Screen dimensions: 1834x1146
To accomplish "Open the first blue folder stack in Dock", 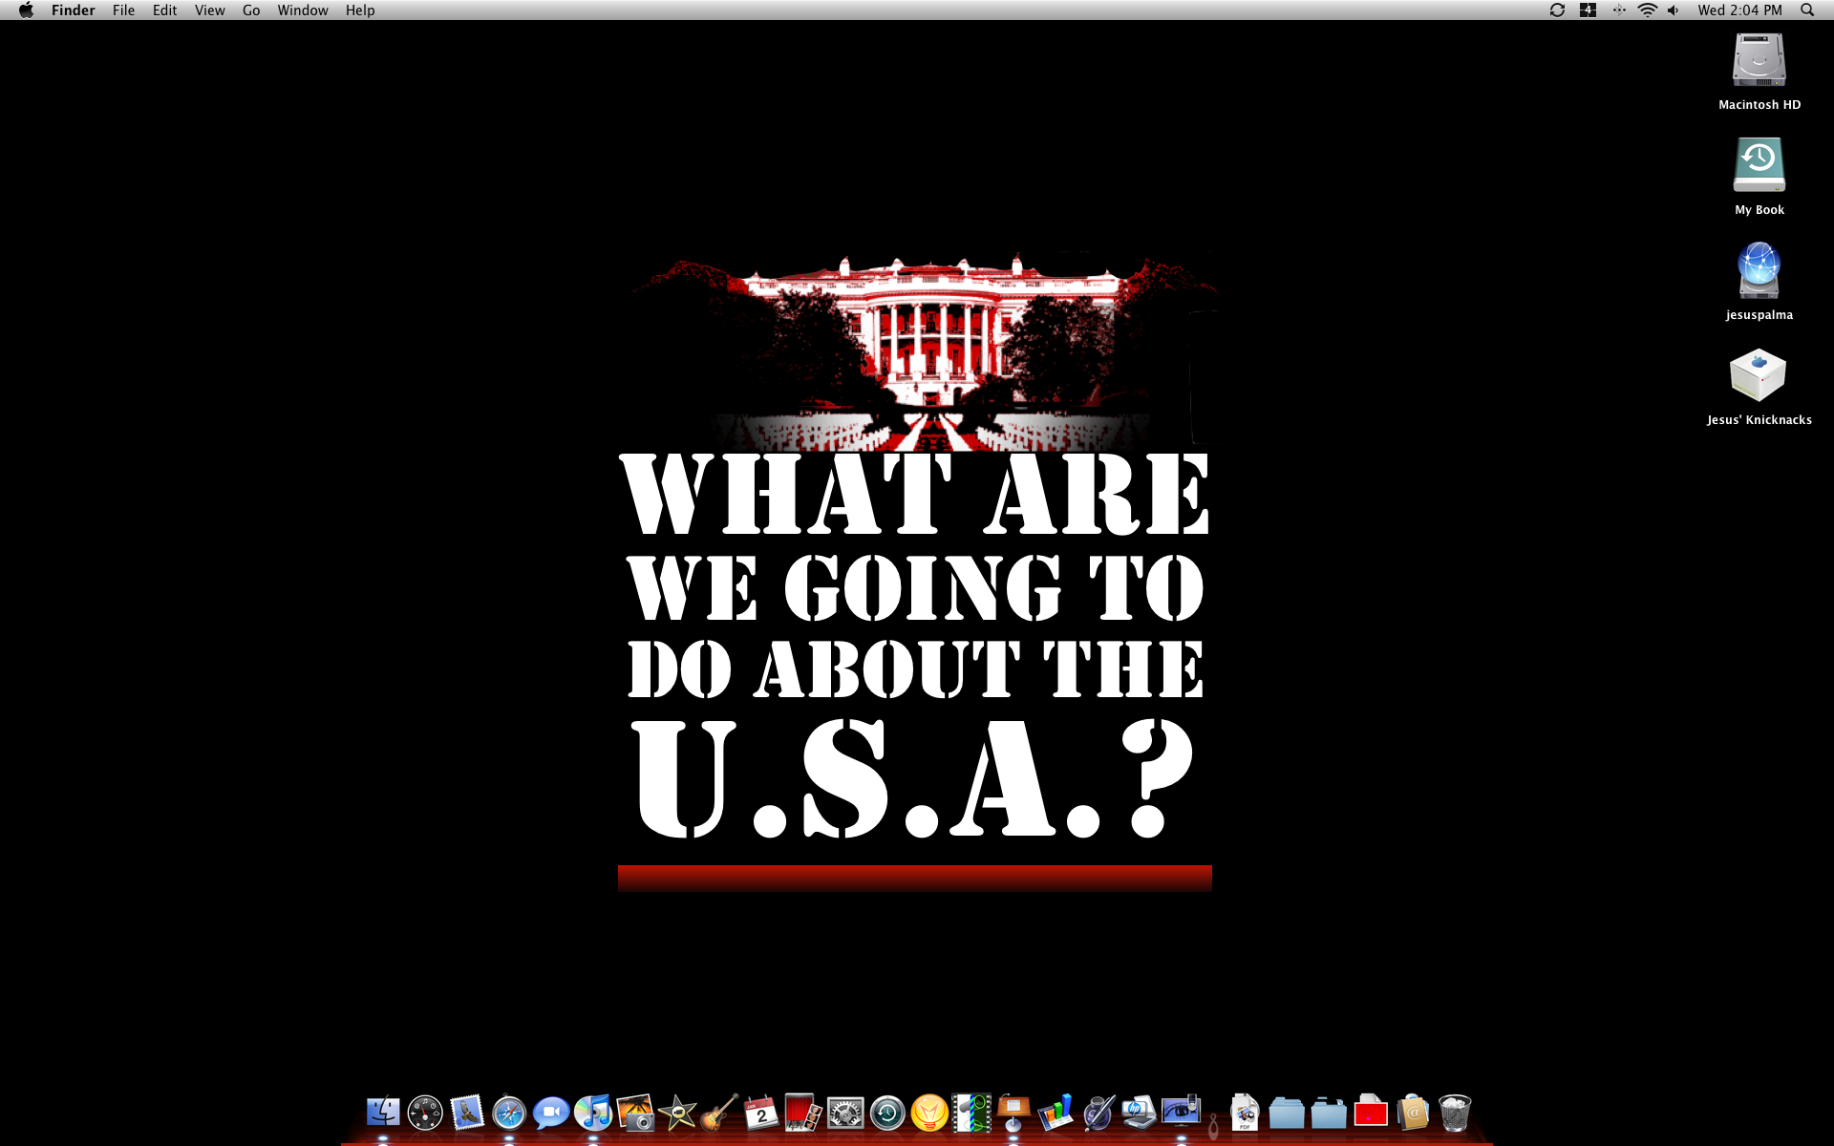I will tap(1287, 1113).
